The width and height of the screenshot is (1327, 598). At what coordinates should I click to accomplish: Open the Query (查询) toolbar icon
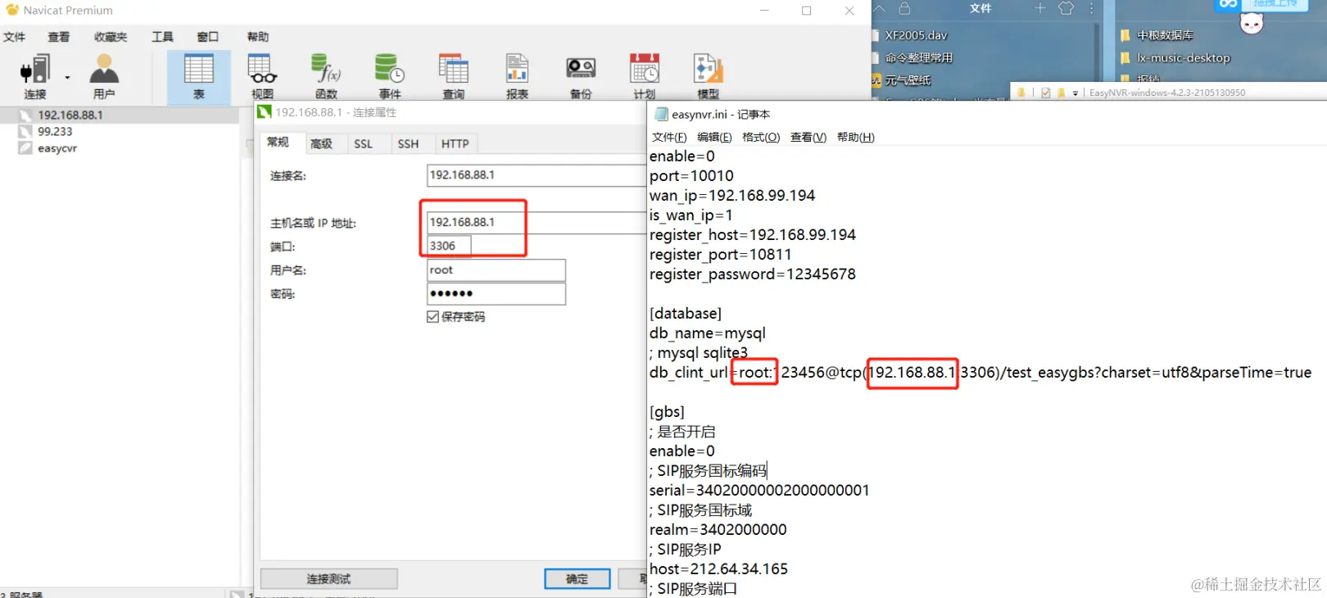click(x=454, y=76)
